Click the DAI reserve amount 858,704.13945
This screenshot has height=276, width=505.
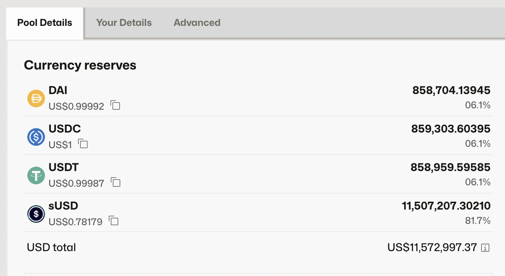tap(451, 90)
